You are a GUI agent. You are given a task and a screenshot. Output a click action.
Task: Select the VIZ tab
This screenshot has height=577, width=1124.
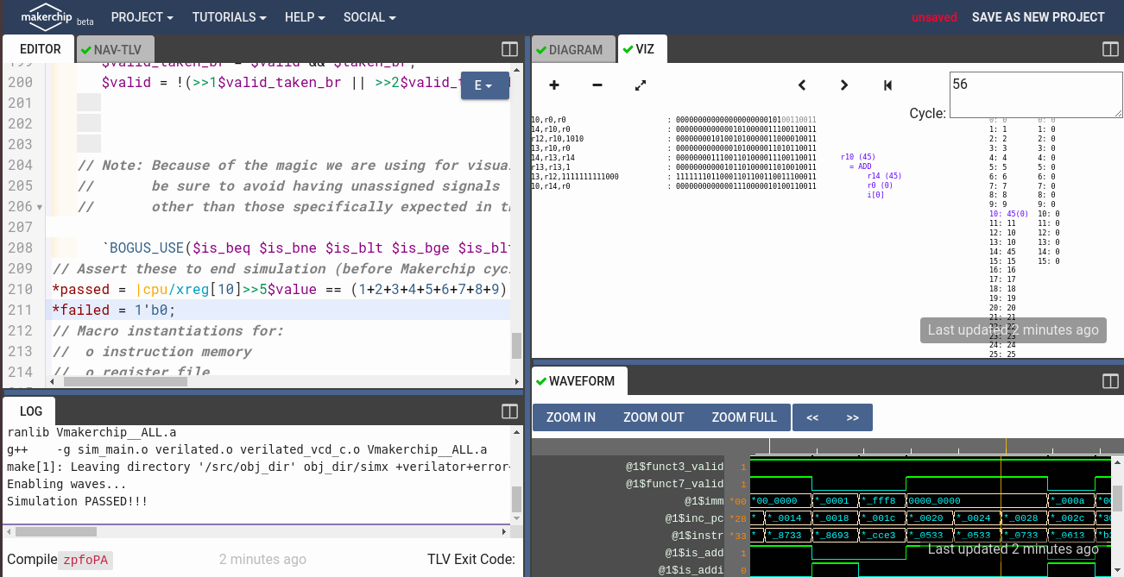(642, 49)
